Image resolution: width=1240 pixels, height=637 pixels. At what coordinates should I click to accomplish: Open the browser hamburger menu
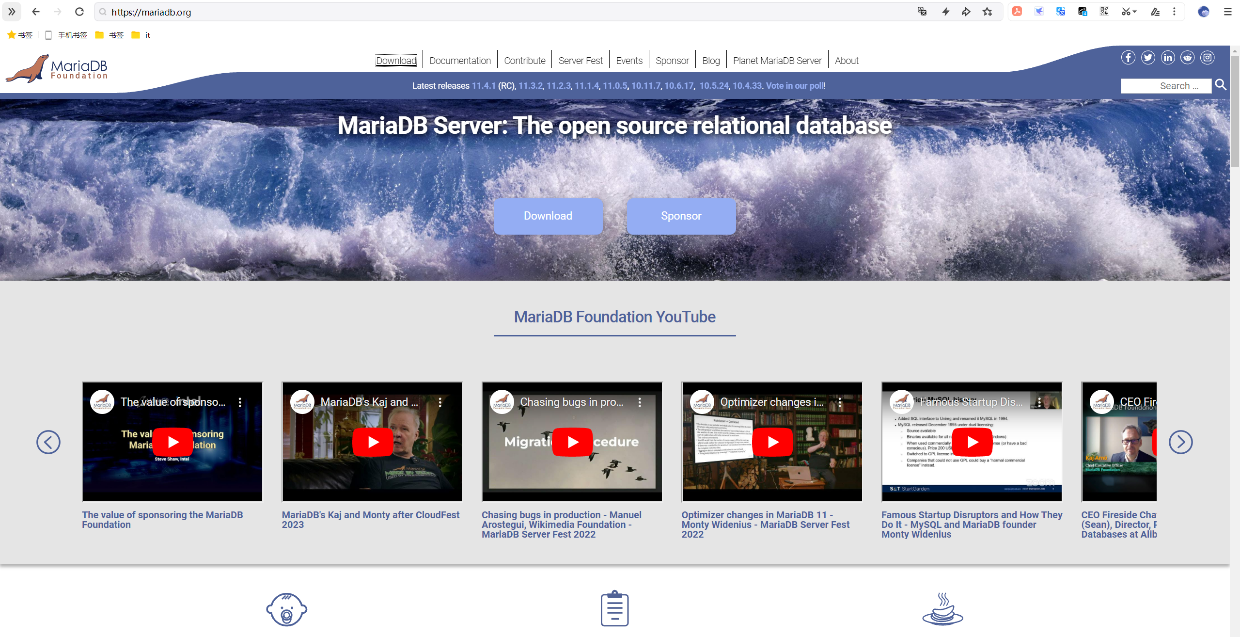click(x=1227, y=12)
